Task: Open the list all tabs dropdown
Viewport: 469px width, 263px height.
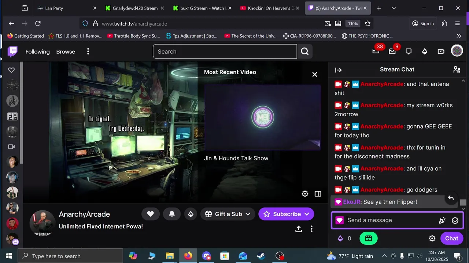Action: [394, 8]
